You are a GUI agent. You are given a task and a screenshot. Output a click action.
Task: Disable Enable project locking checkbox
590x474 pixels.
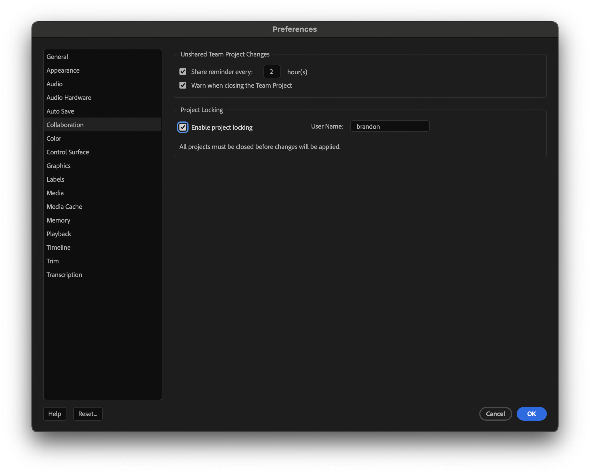pyautogui.click(x=183, y=127)
